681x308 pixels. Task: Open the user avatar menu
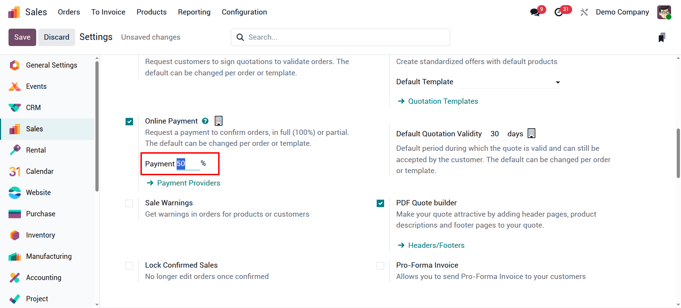point(664,12)
